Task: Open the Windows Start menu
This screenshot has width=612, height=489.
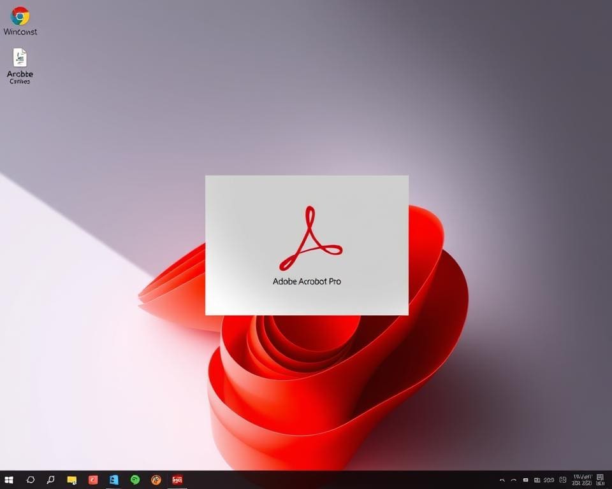Action: (8, 480)
